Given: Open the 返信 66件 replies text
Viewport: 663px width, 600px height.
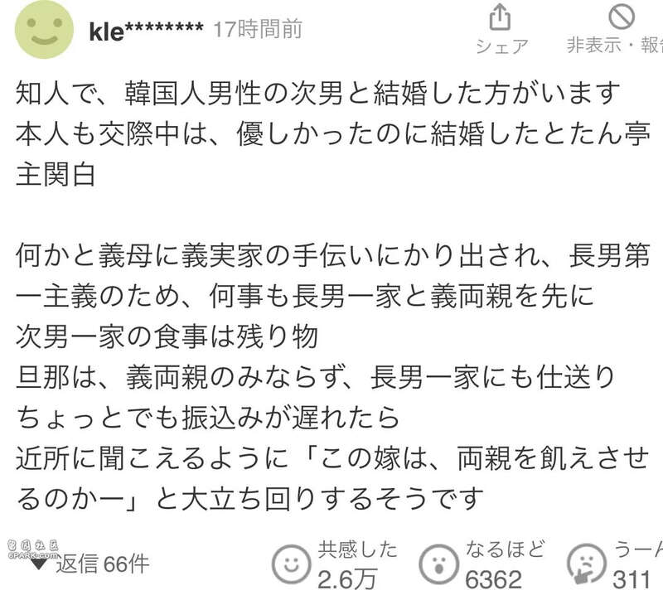Looking at the screenshot, I should [x=103, y=564].
